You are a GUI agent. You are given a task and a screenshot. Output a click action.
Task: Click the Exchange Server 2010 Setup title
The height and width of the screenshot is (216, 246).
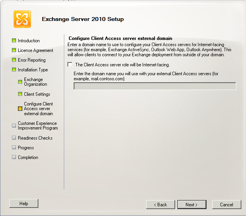[x=83, y=19]
